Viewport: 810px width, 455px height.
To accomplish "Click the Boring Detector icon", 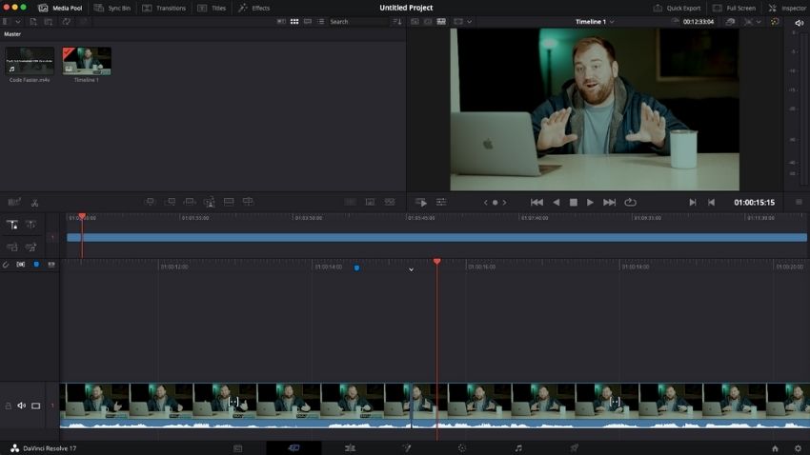I will (x=14, y=202).
